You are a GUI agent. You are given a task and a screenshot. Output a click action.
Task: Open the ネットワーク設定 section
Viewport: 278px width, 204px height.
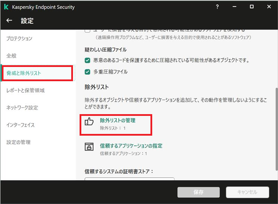pos(22,108)
